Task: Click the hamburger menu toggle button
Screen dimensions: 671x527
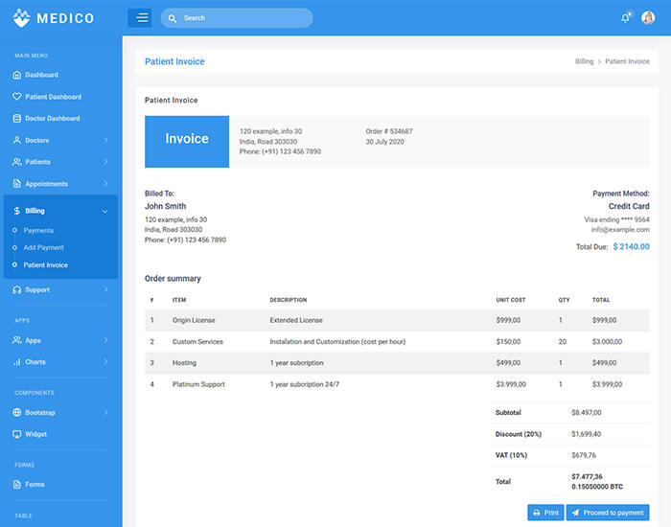Action: pyautogui.click(x=139, y=18)
